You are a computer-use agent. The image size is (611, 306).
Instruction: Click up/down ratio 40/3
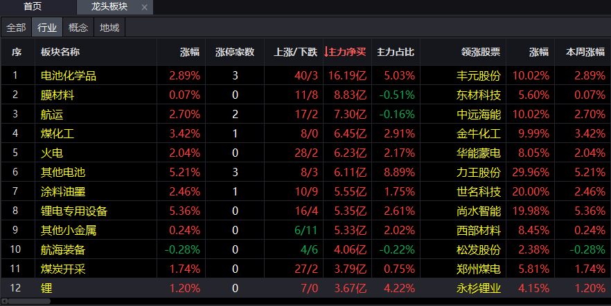tap(306, 75)
